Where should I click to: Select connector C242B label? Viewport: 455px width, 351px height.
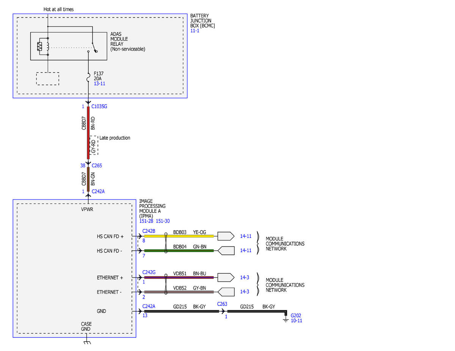pyautogui.click(x=149, y=231)
